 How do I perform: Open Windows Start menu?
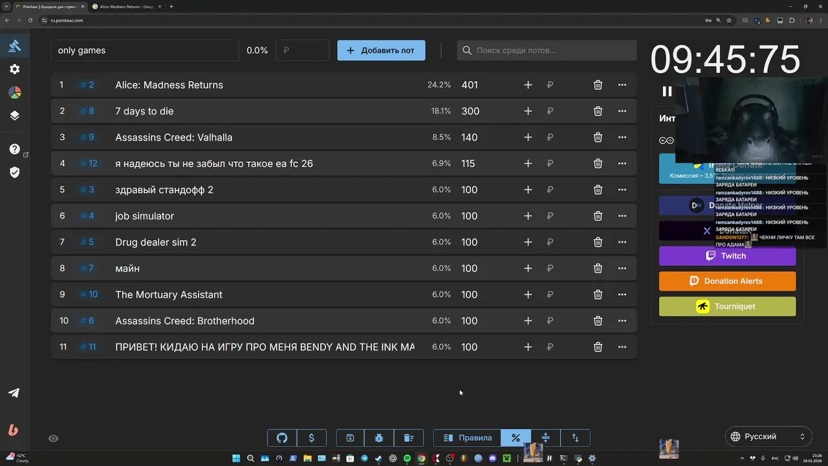(x=236, y=458)
